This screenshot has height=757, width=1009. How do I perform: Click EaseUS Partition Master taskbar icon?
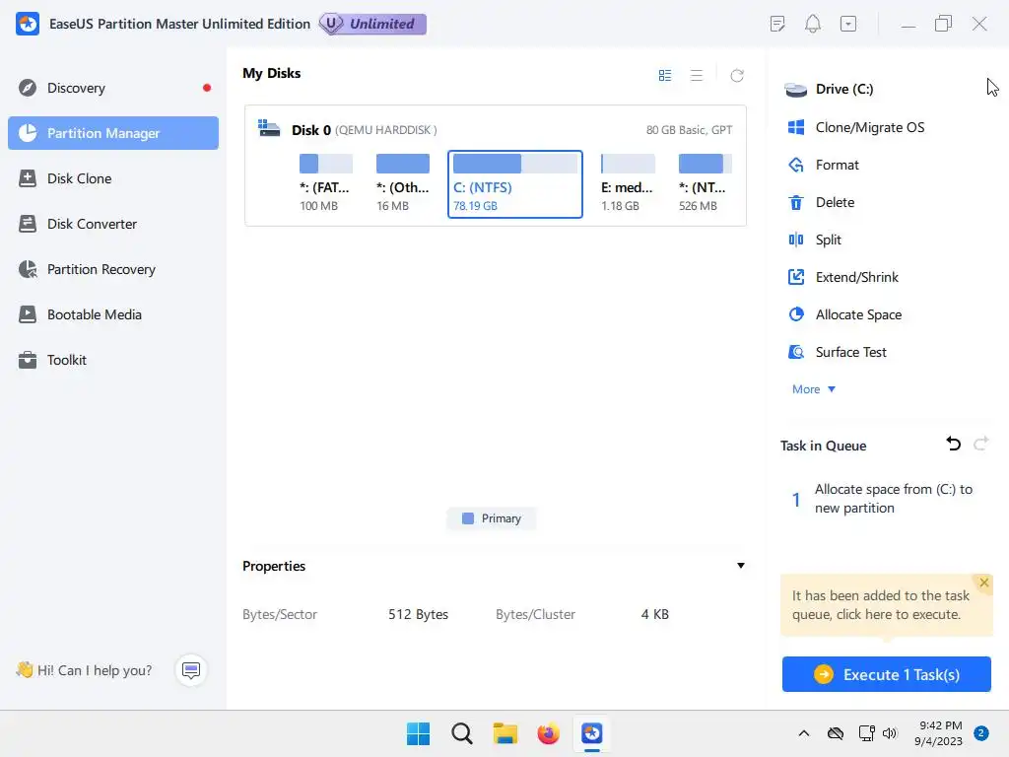[592, 733]
